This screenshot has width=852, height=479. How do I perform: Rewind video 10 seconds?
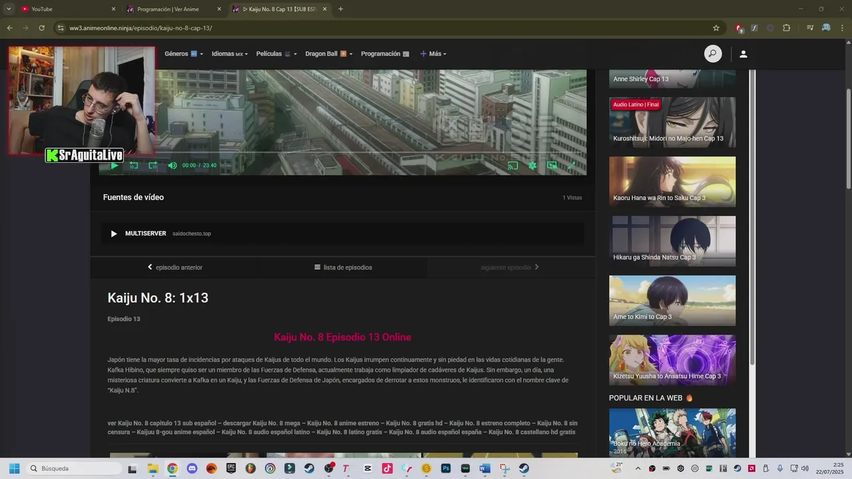click(x=134, y=166)
